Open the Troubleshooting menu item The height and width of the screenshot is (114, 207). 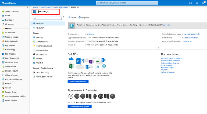47,72
